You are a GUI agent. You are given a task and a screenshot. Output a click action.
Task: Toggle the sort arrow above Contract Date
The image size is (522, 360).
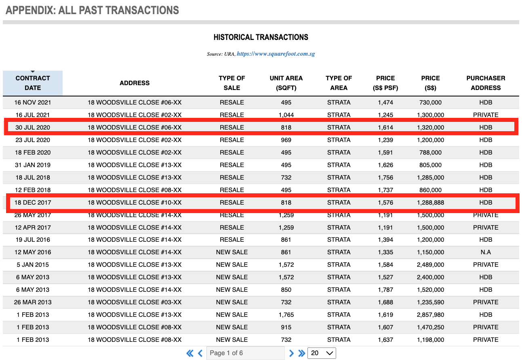tap(33, 72)
